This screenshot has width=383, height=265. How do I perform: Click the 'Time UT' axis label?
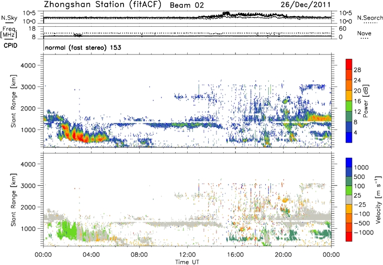(x=187, y=262)
